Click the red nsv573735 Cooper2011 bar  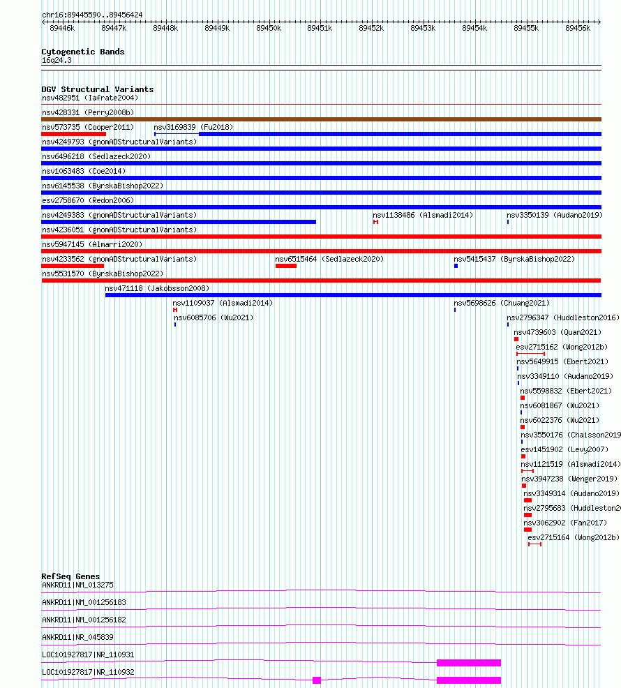pyautogui.click(x=74, y=134)
